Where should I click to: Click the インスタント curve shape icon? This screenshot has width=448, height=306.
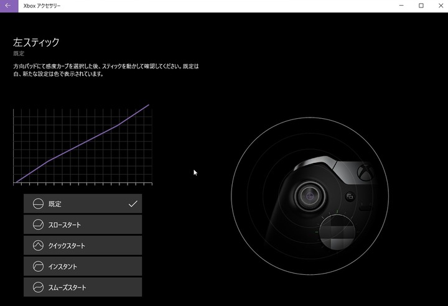click(x=38, y=266)
